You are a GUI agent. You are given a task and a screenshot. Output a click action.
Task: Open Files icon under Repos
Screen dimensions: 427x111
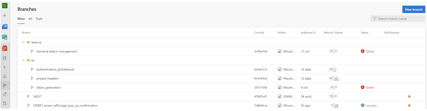(5, 58)
